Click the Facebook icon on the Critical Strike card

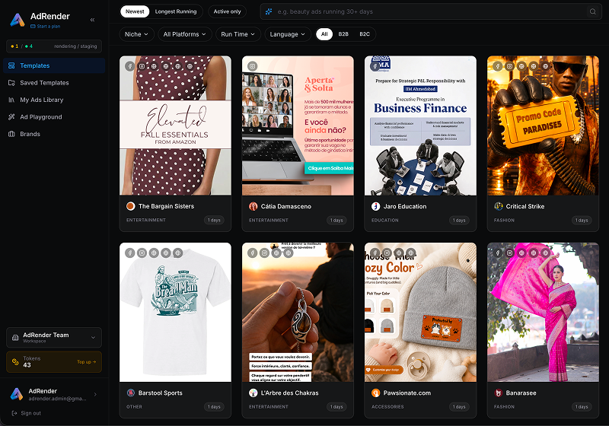(x=498, y=66)
